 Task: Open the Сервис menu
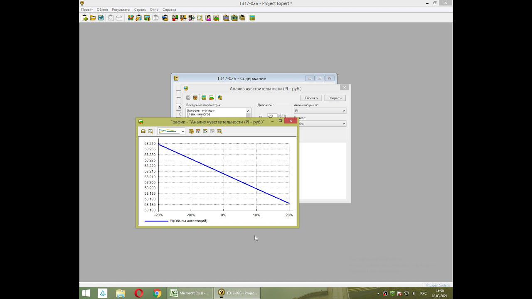pyautogui.click(x=140, y=10)
